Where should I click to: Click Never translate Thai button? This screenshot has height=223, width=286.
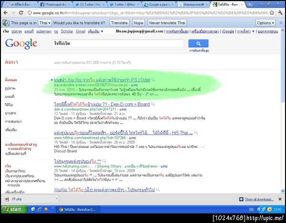(167, 23)
